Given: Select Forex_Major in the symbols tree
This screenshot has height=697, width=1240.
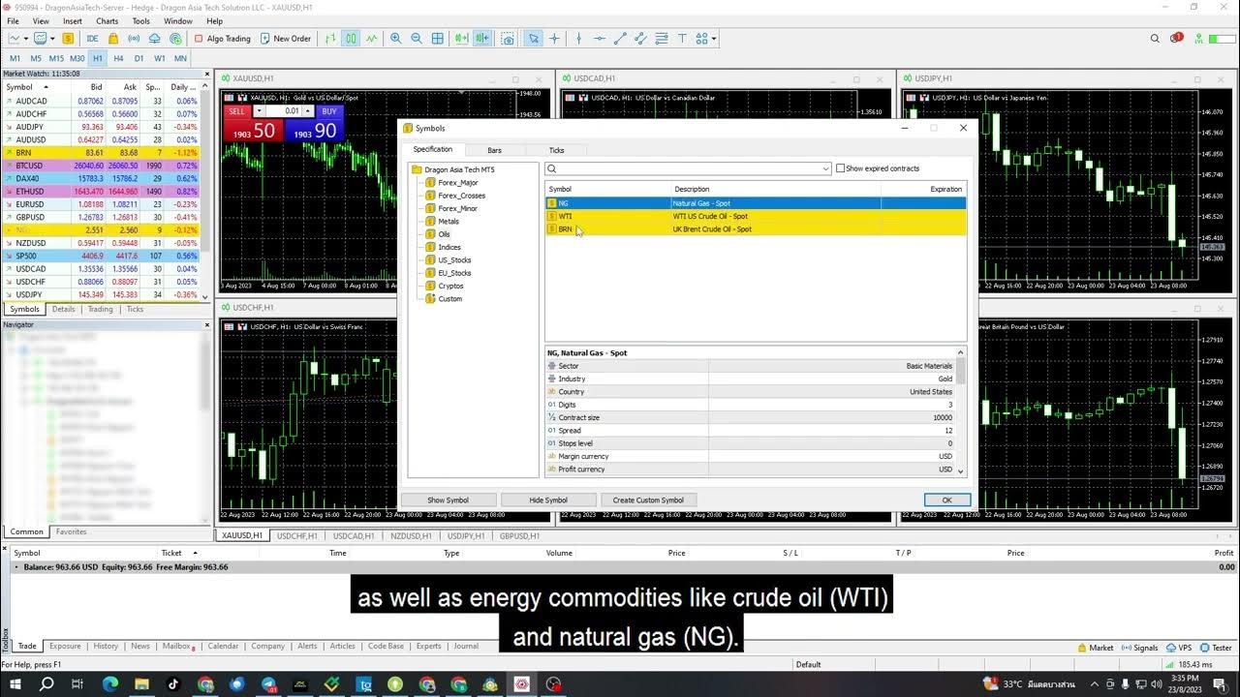Looking at the screenshot, I should (458, 182).
